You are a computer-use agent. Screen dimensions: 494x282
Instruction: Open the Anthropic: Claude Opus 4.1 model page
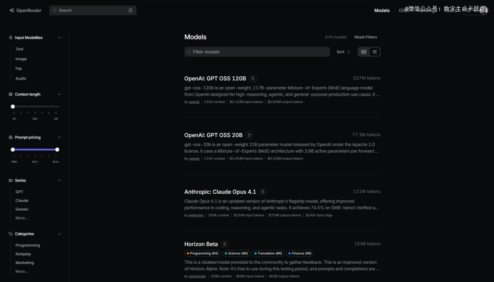click(x=220, y=192)
